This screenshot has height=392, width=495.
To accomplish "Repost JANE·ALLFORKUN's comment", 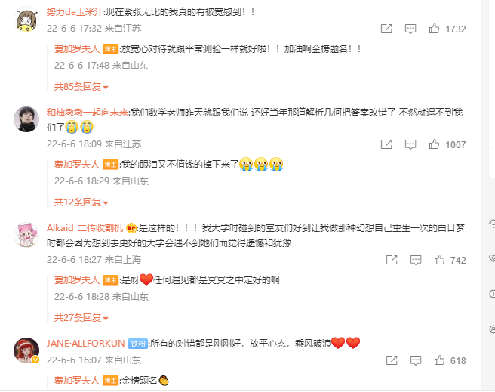I will (x=392, y=360).
